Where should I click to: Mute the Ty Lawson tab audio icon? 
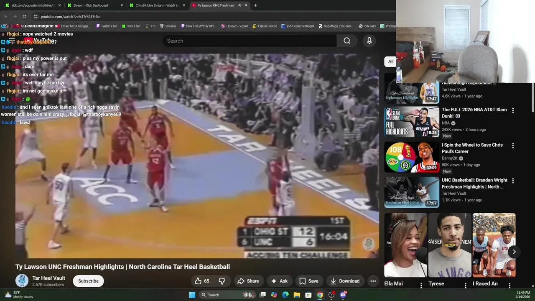(239, 5)
